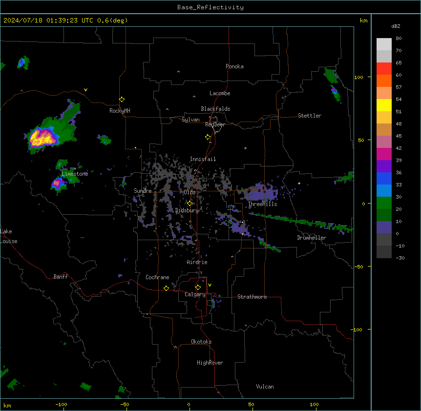The height and width of the screenshot is (411, 421).
Task: Select the purple 36-39 dBZ legend swatch
Action: [384, 166]
